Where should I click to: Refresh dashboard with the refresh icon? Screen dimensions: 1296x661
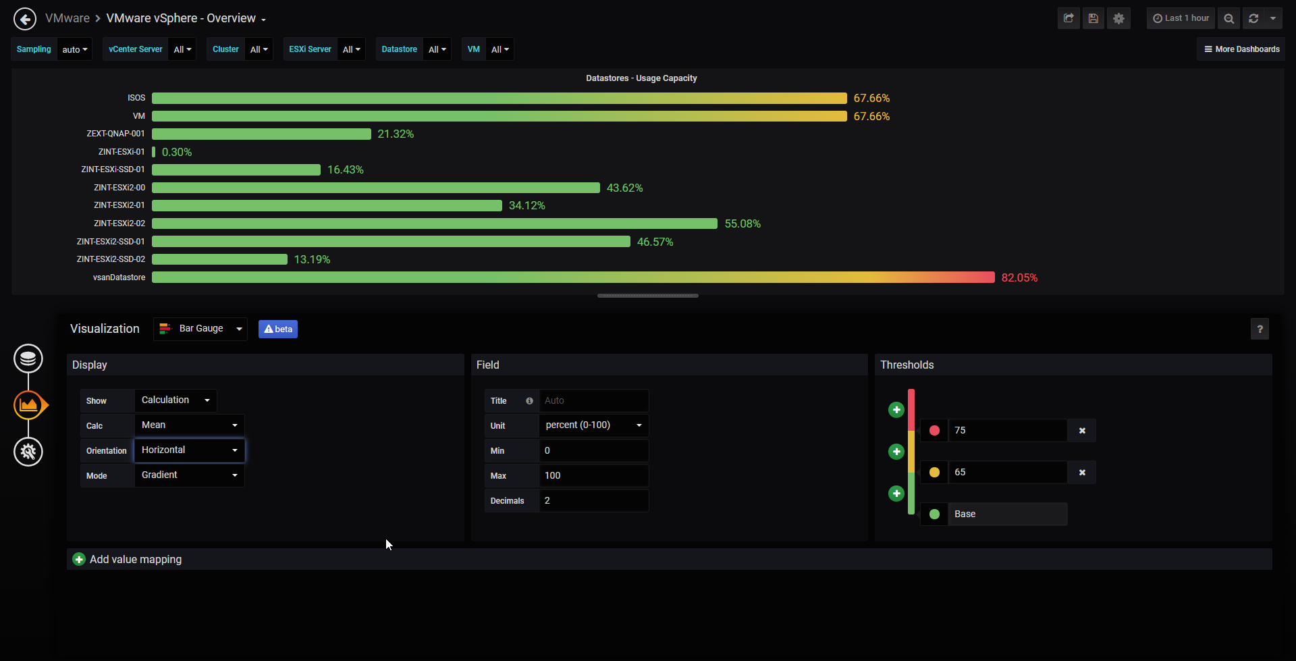click(1253, 18)
